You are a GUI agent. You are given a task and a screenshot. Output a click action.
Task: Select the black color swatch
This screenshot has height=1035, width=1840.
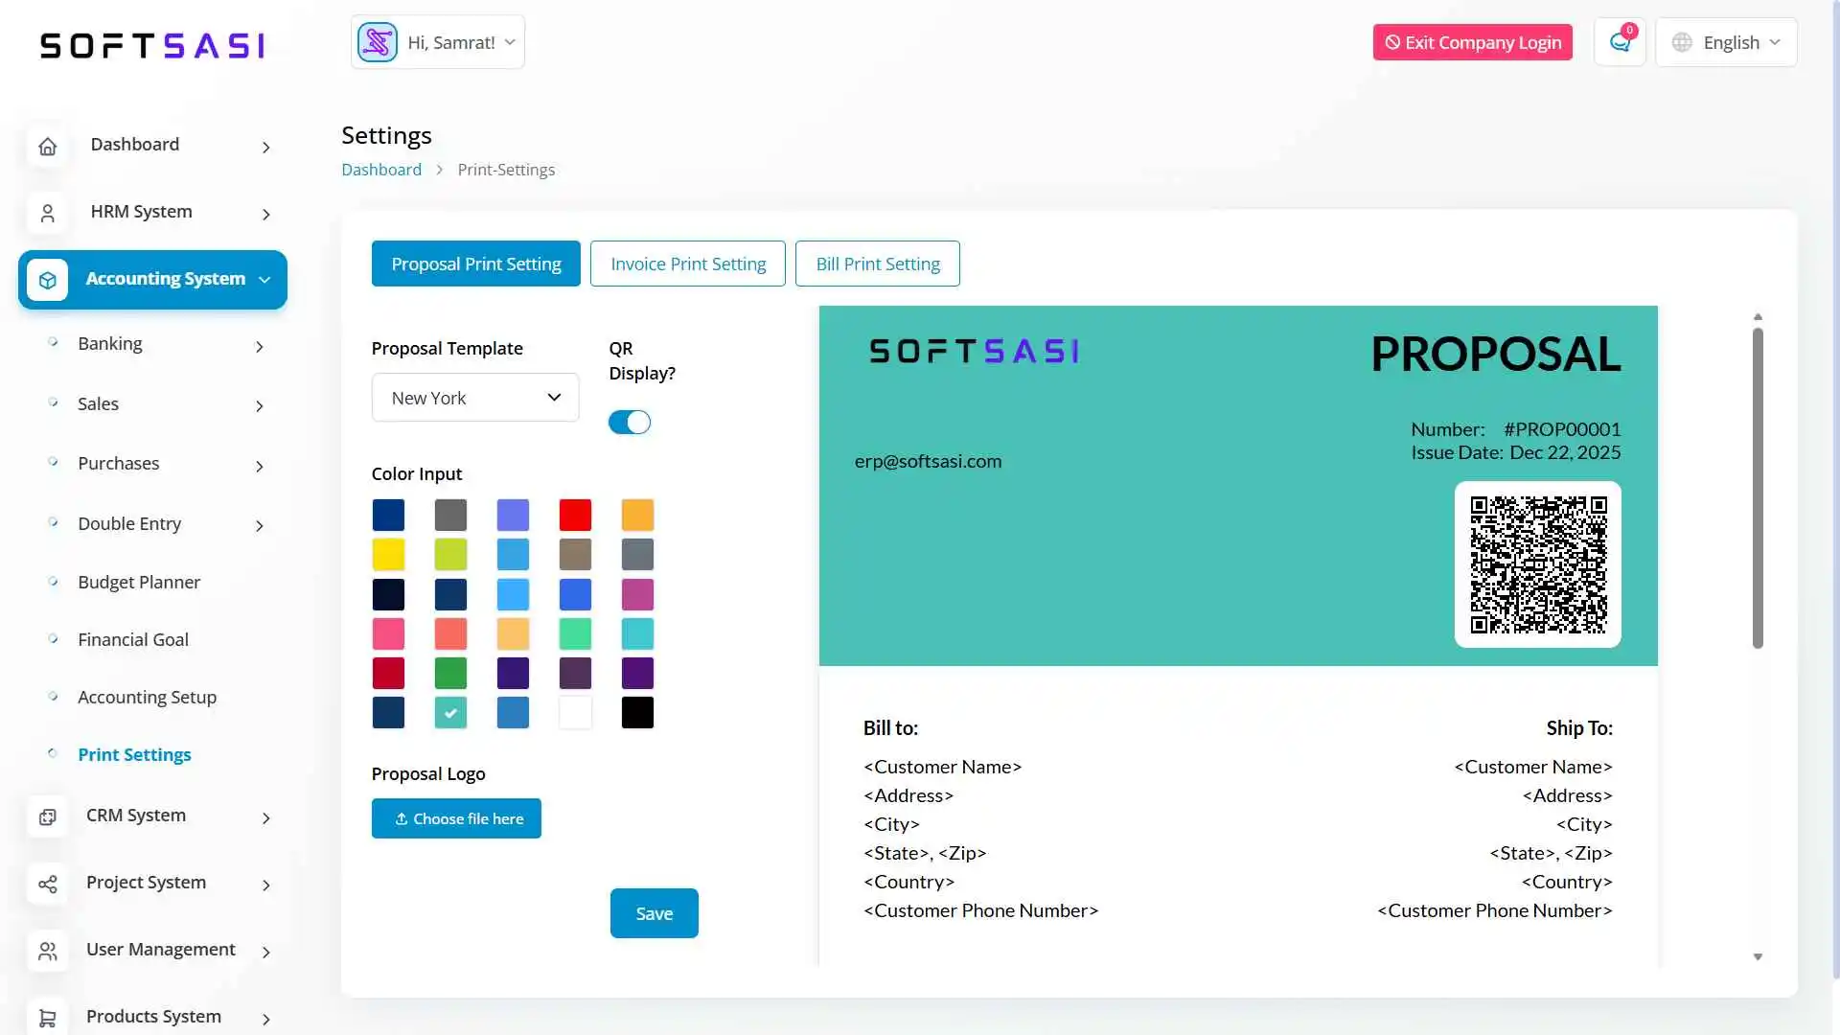pos(637,713)
